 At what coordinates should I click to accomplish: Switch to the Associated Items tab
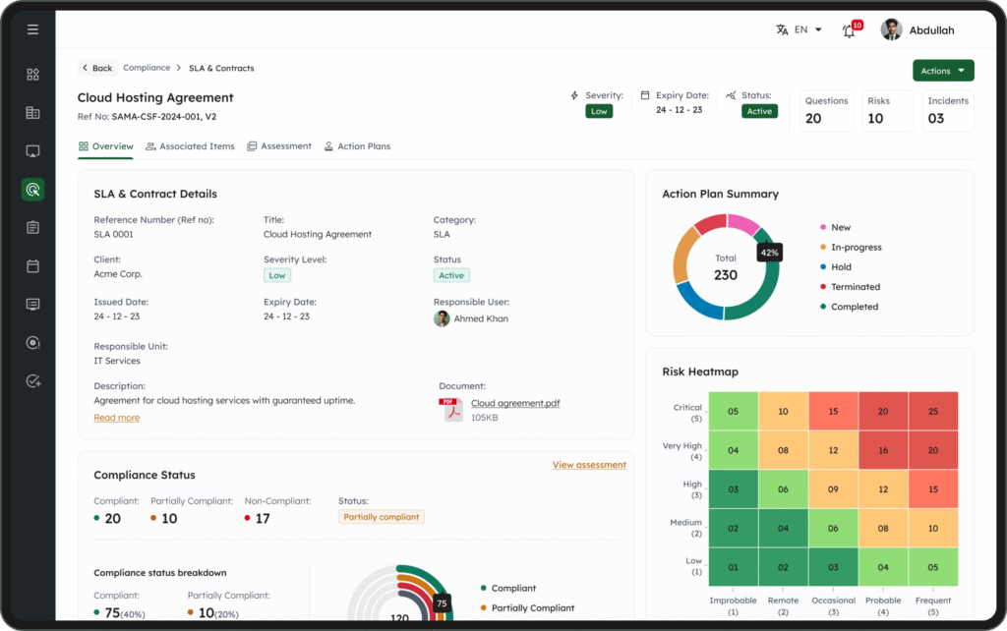click(x=190, y=146)
